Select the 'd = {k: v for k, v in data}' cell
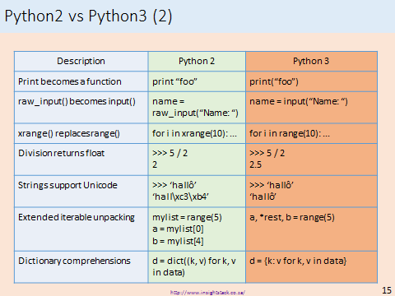This screenshot has width=395, height=296. pyautogui.click(x=311, y=267)
